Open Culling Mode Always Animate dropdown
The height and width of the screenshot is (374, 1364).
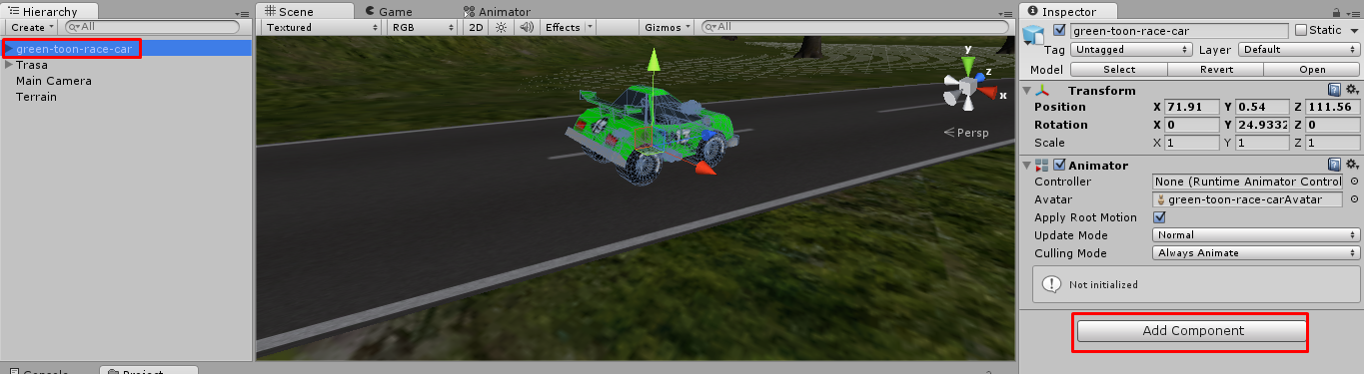[1256, 253]
